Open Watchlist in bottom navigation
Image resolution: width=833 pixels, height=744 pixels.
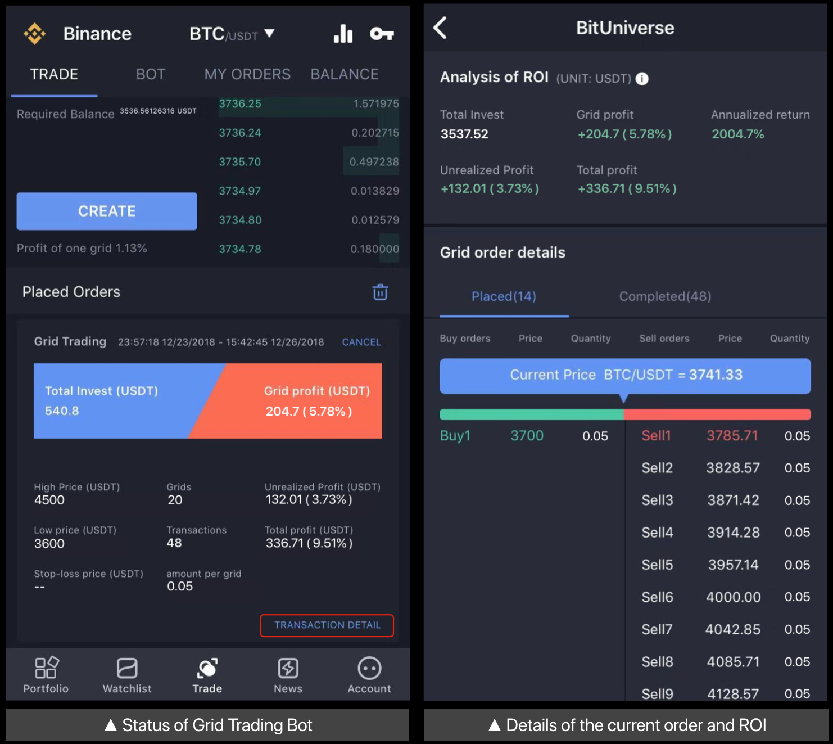tap(127, 675)
